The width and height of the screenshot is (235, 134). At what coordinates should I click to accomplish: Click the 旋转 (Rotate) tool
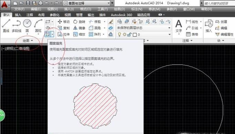(x=79, y=22)
